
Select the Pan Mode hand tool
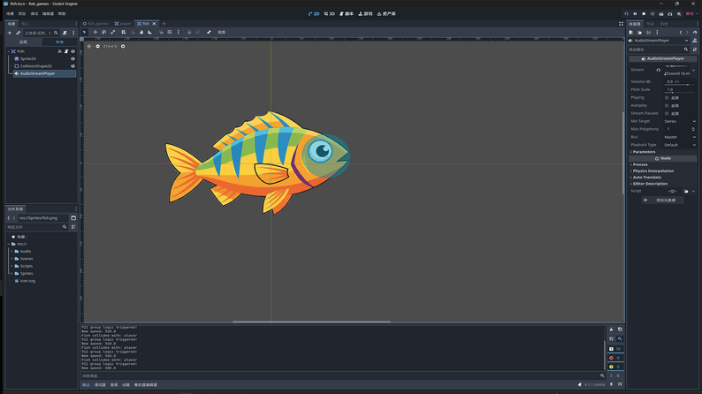point(141,32)
